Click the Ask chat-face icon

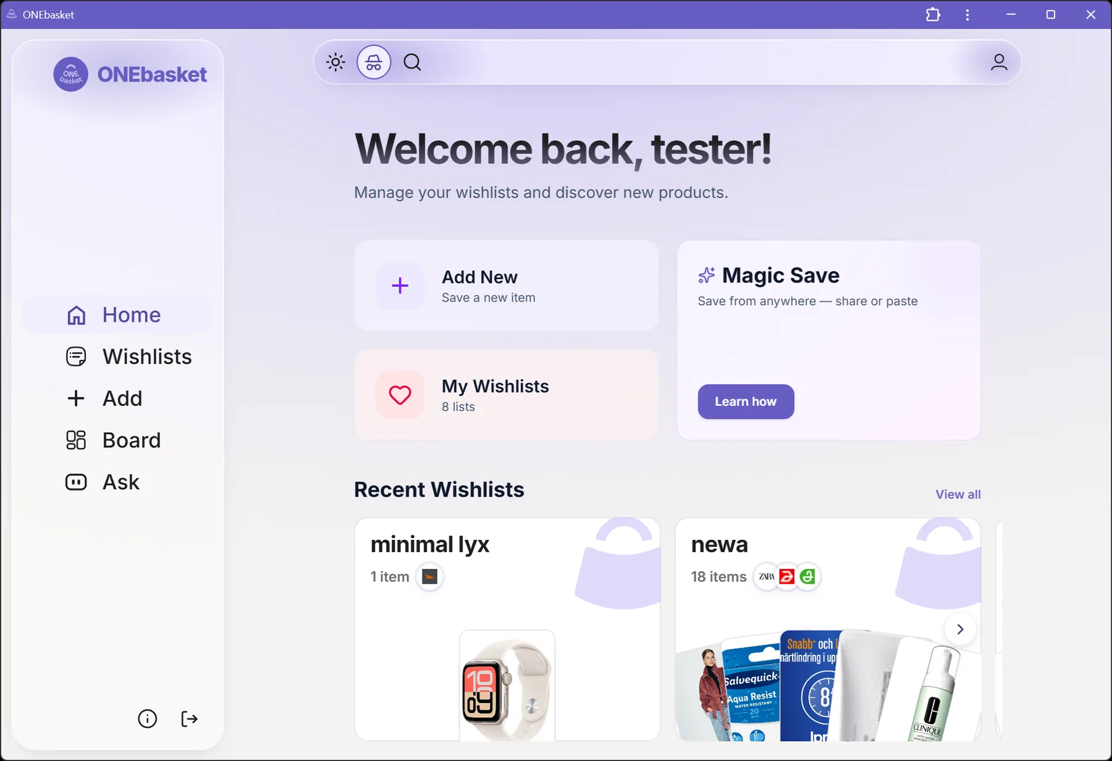point(76,482)
